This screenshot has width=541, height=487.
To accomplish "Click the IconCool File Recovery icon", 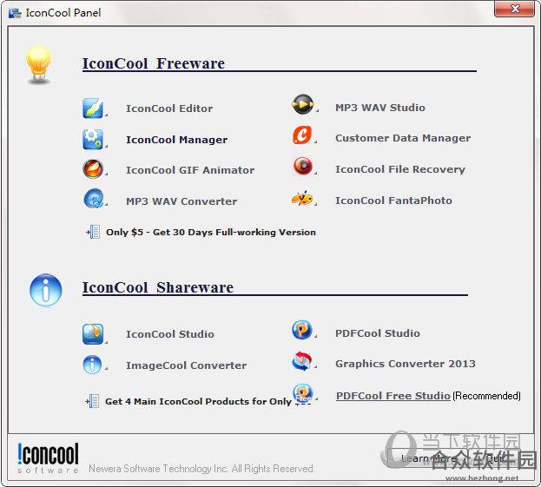I will point(303,166).
